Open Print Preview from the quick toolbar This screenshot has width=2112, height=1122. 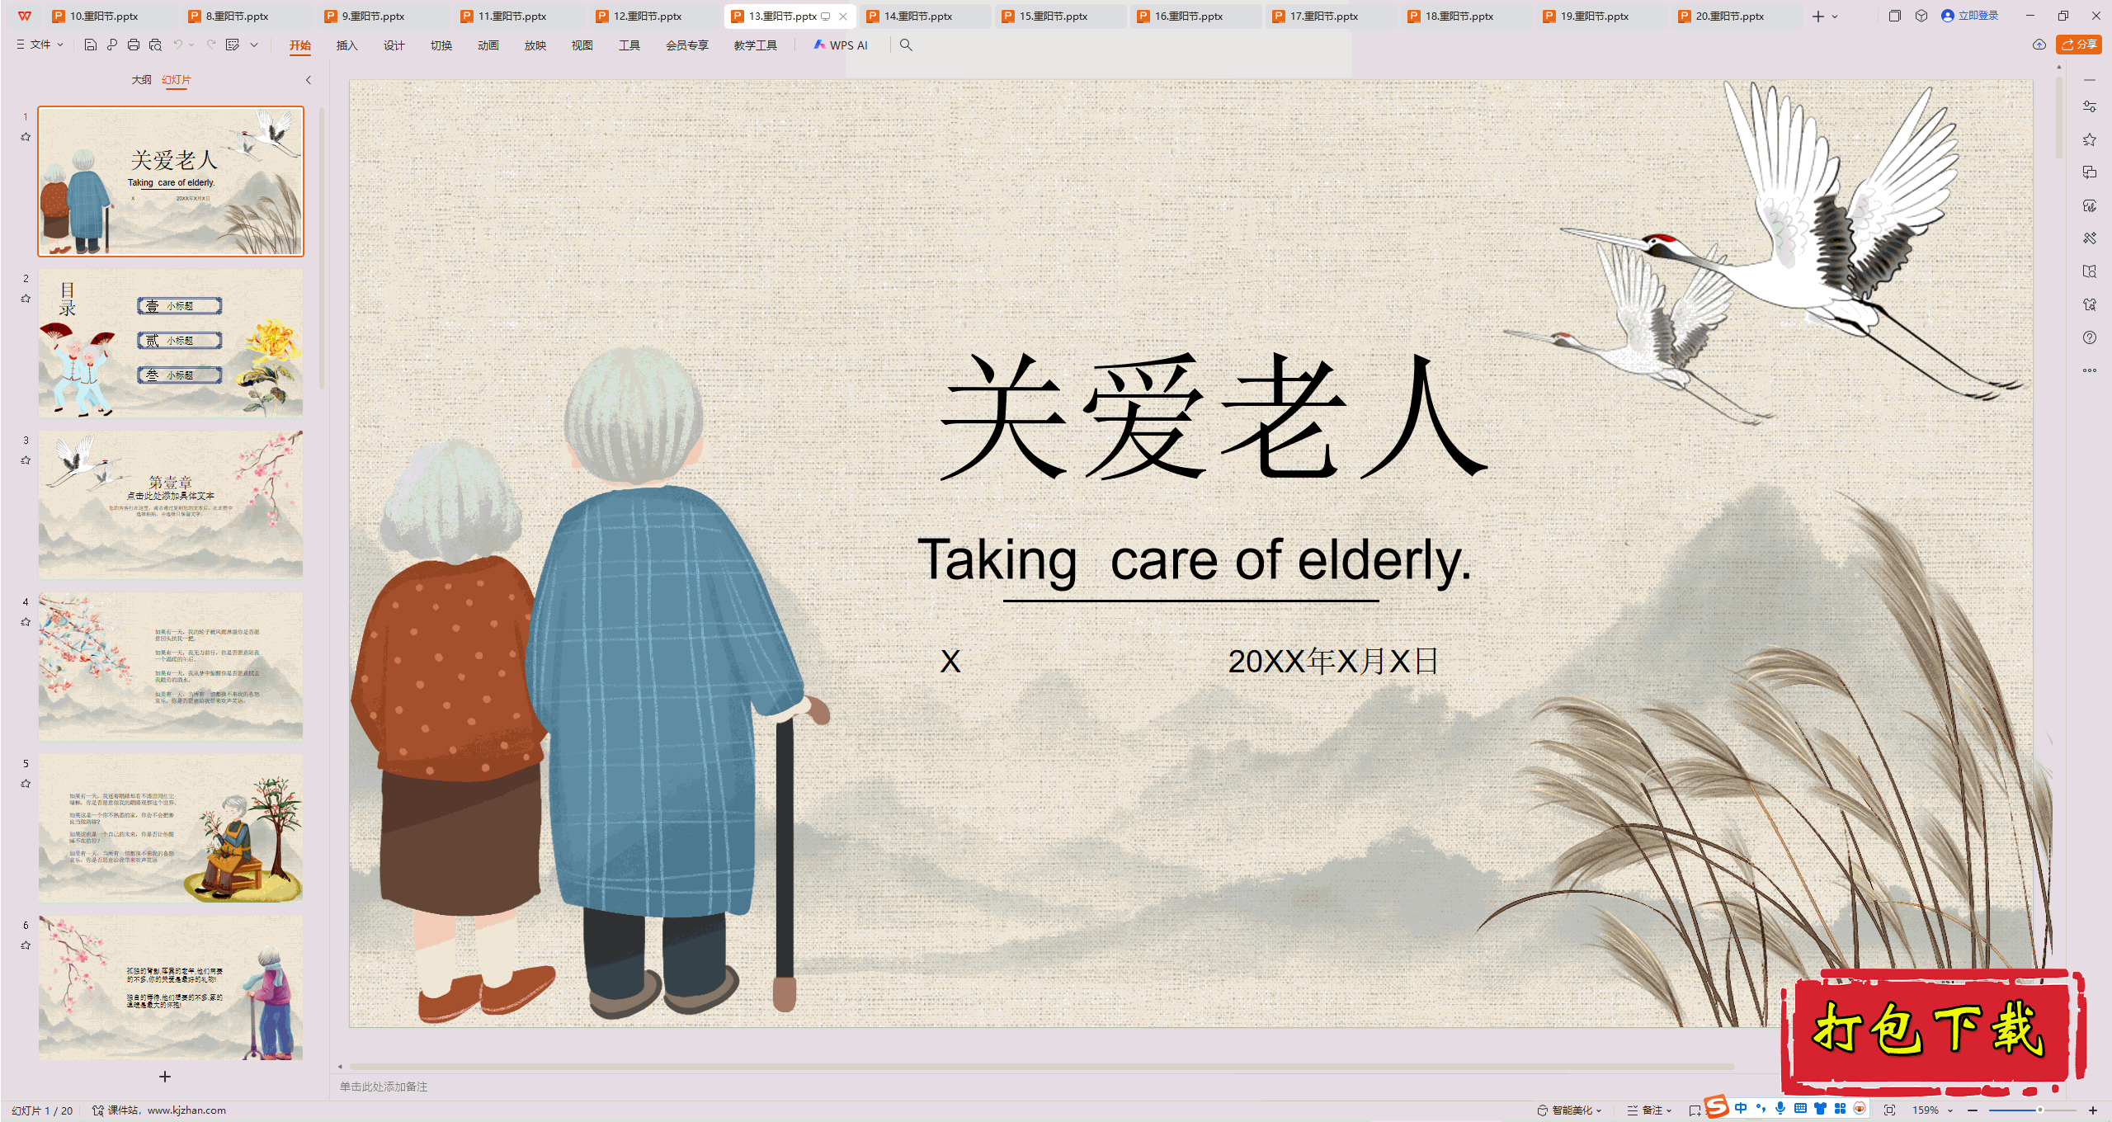[155, 45]
